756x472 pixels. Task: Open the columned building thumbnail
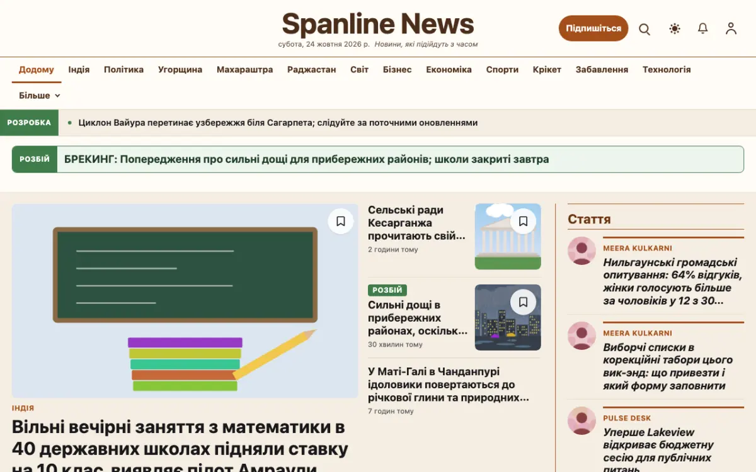point(508,236)
